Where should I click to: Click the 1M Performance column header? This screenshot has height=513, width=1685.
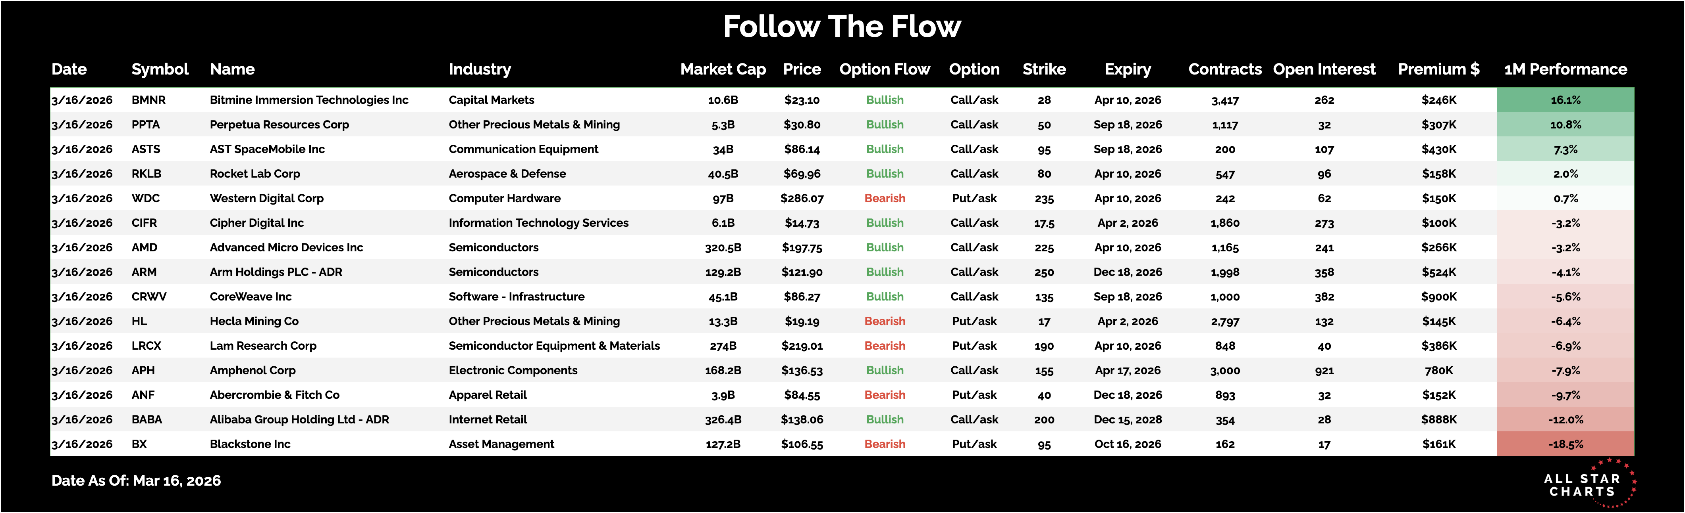point(1565,69)
